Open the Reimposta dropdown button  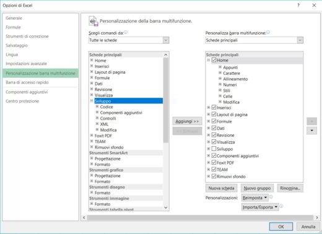tap(255, 197)
